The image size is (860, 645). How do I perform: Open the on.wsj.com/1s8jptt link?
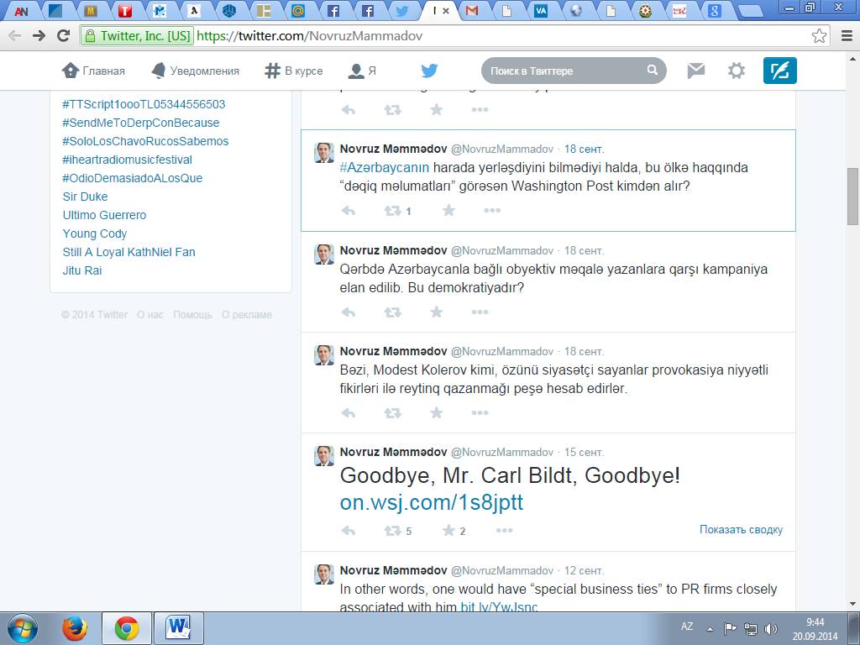pyautogui.click(x=432, y=502)
